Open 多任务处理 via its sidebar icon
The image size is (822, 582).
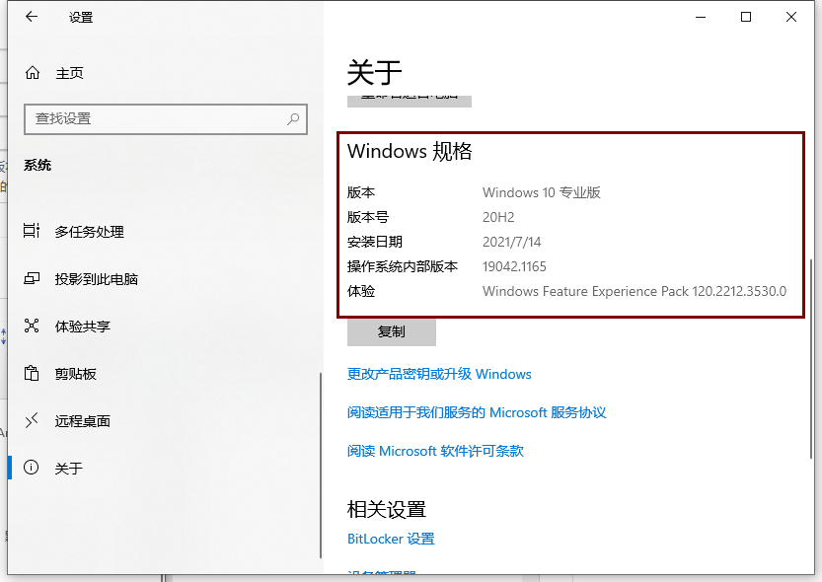click(33, 232)
